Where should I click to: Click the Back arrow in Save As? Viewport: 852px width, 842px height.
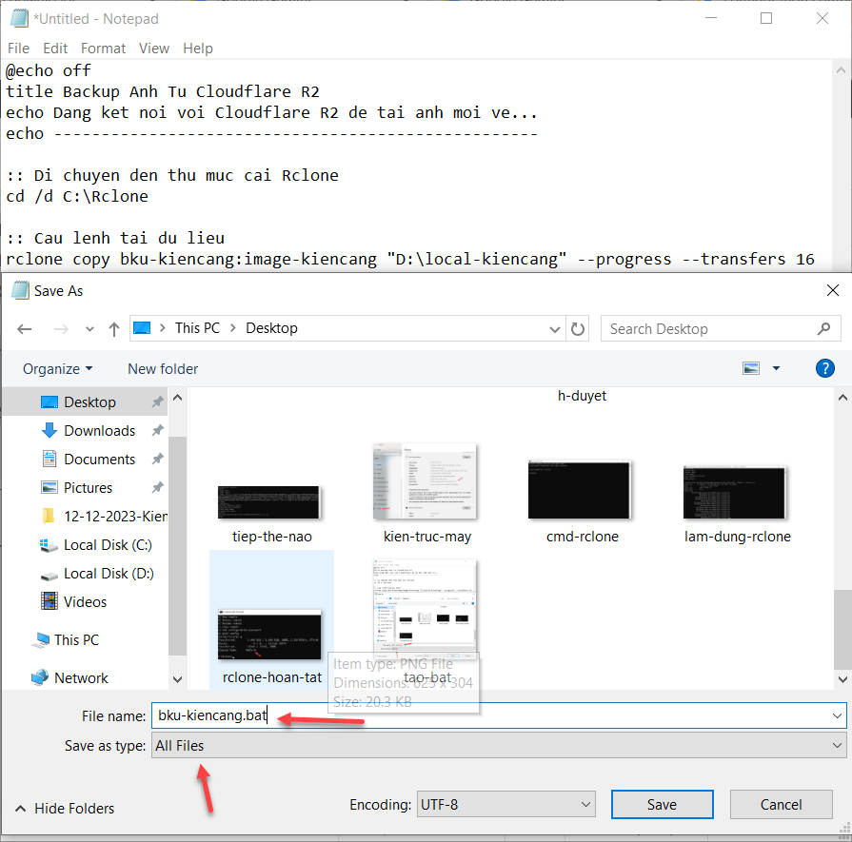point(25,329)
